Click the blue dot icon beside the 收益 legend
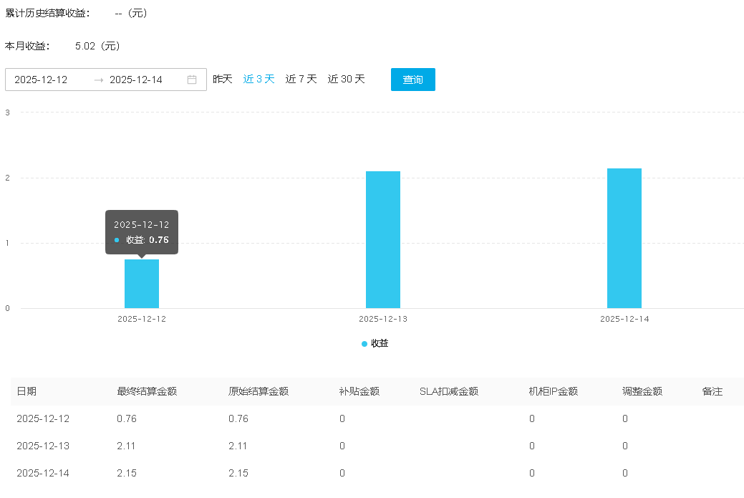 tap(364, 343)
